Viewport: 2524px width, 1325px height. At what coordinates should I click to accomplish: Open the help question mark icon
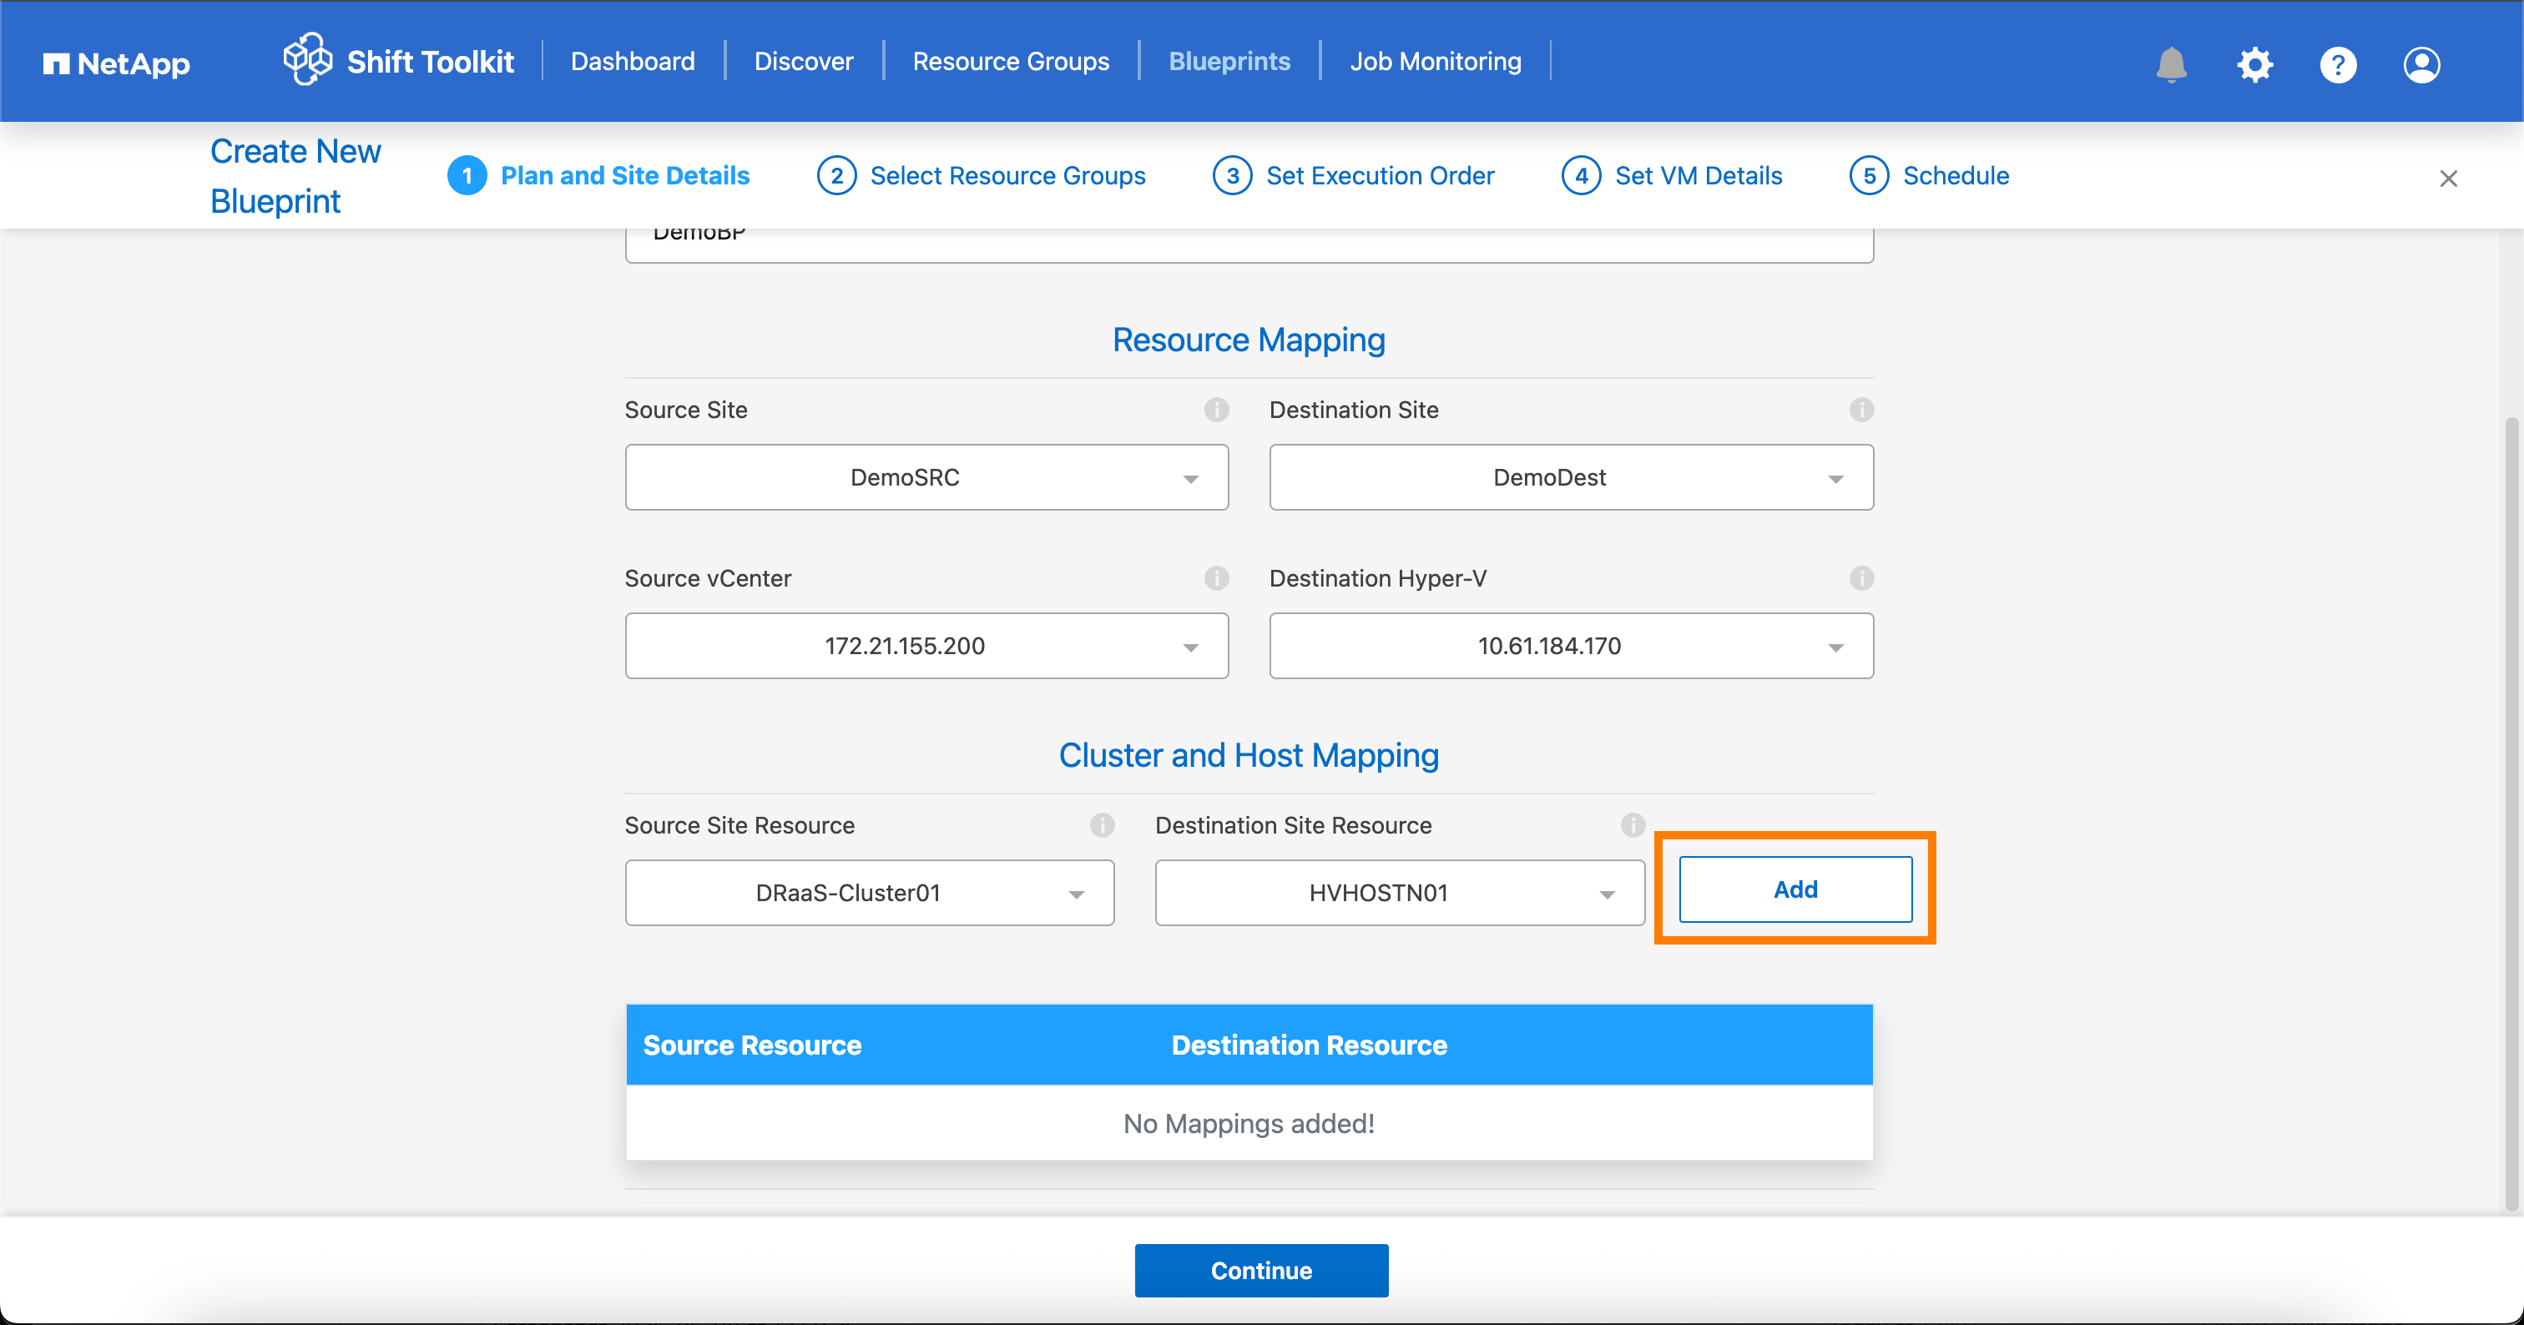tap(2338, 64)
